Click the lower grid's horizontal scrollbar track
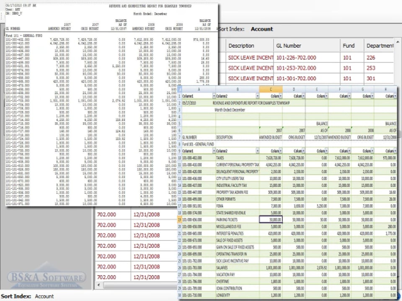The image size is (402, 301). pos(140,285)
